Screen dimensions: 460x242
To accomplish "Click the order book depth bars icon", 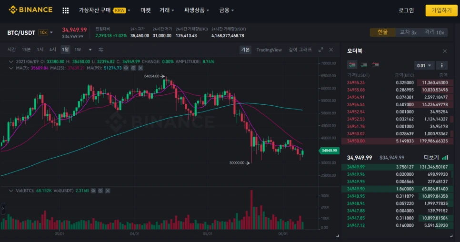I will [445, 158].
